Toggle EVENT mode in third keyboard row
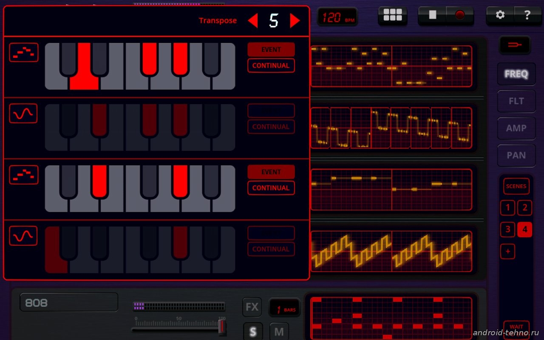The image size is (544, 340). [x=271, y=172]
